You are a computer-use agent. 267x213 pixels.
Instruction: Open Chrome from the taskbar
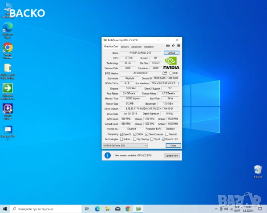pyautogui.click(x=128, y=209)
